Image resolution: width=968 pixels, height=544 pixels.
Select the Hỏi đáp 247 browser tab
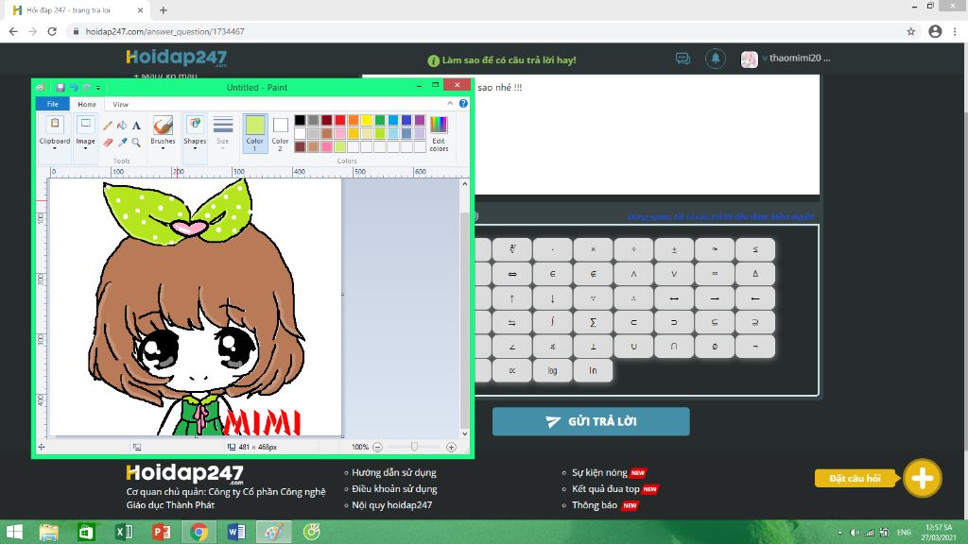point(78,10)
